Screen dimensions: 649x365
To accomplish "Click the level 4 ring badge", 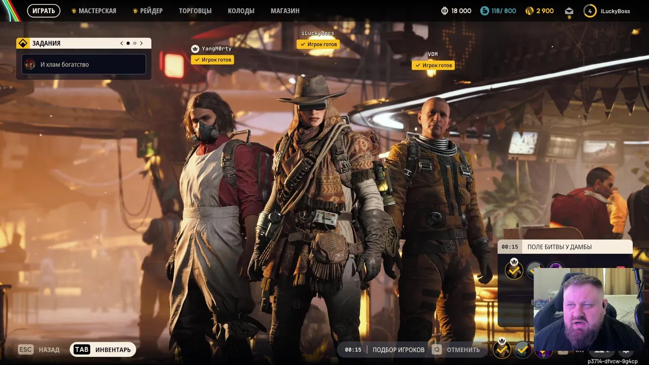I will (x=590, y=11).
